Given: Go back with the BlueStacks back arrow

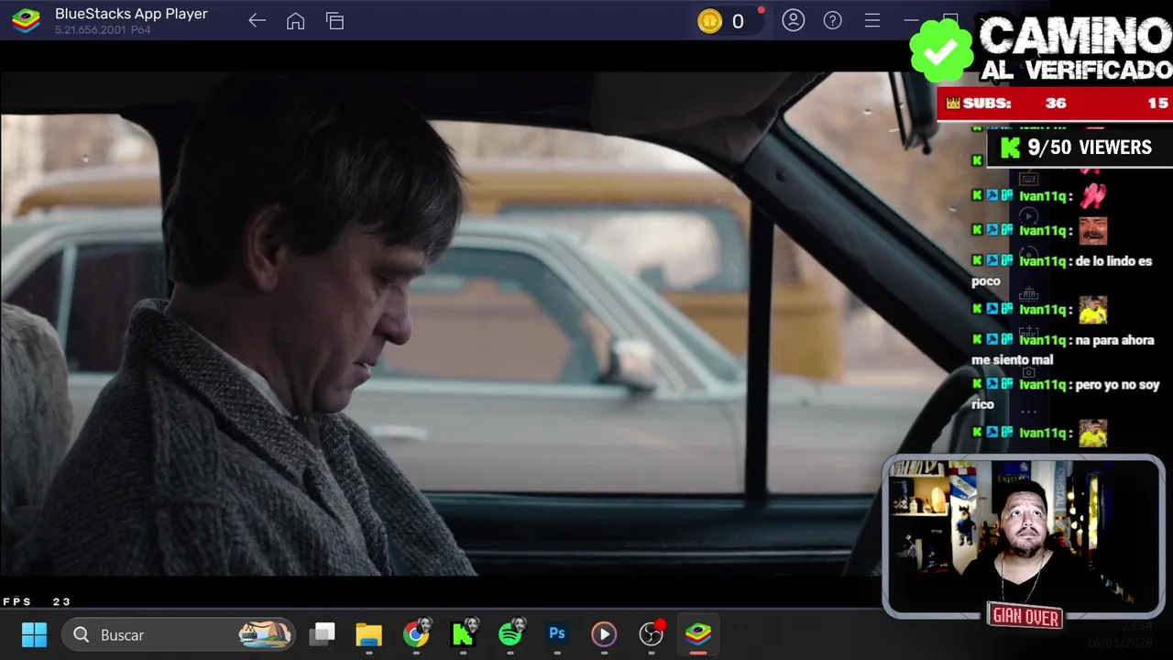Looking at the screenshot, I should pyautogui.click(x=257, y=21).
